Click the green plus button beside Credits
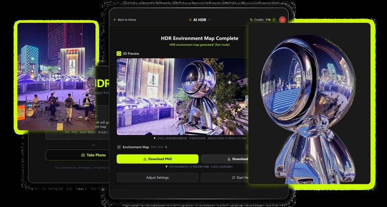 (274, 20)
